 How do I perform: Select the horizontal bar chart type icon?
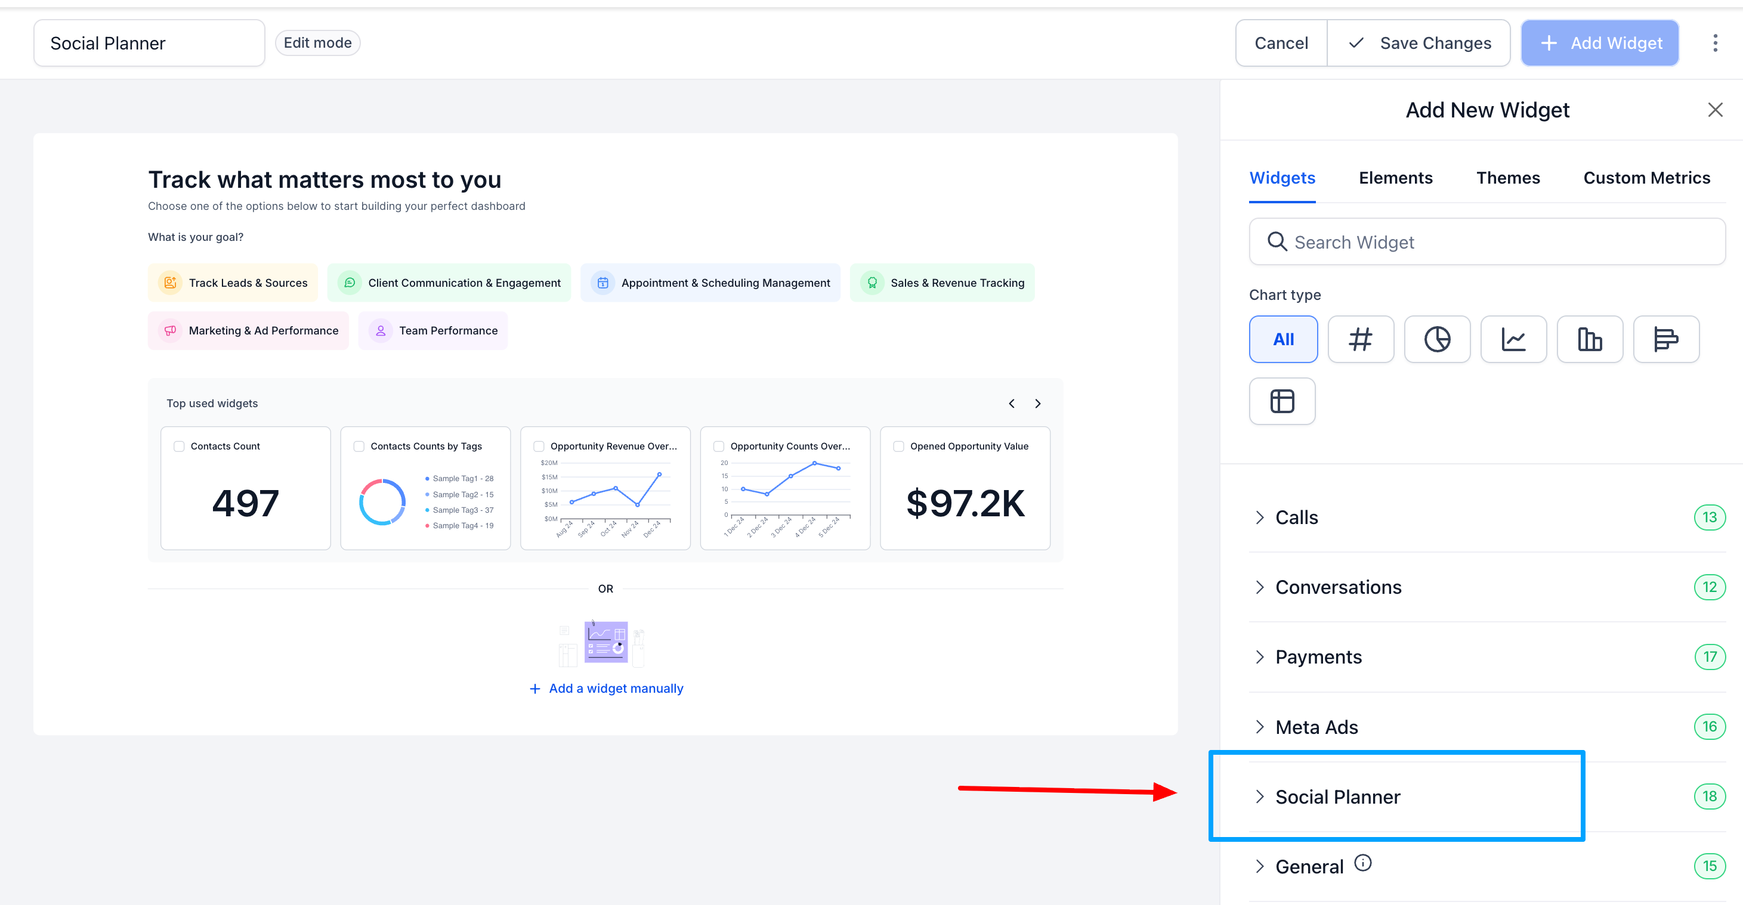[1665, 339]
